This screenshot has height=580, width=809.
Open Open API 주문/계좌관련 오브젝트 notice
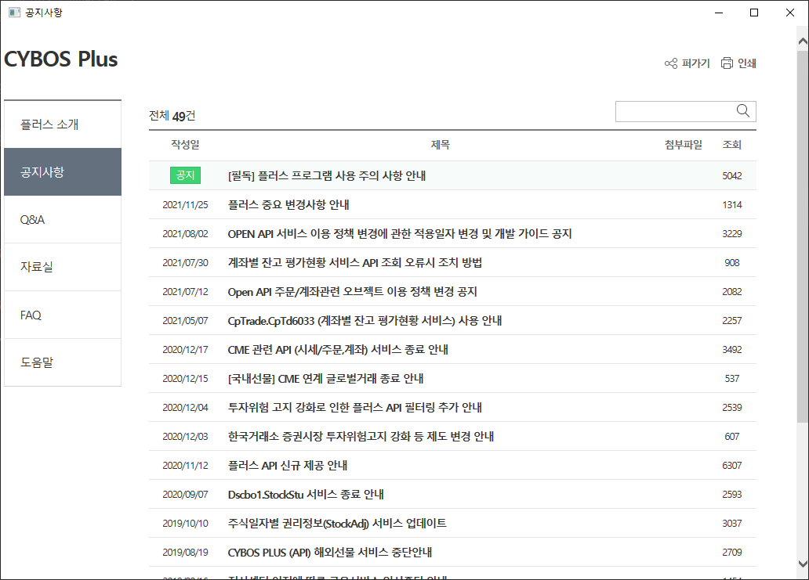pos(353,291)
